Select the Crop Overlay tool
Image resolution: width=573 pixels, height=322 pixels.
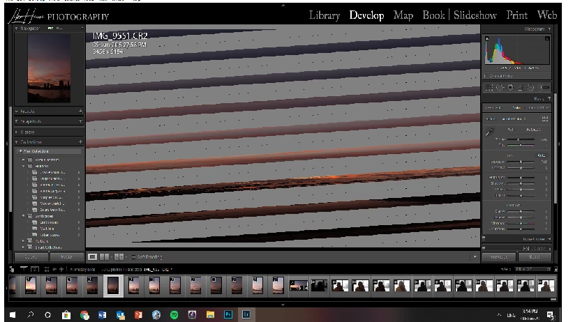click(489, 87)
